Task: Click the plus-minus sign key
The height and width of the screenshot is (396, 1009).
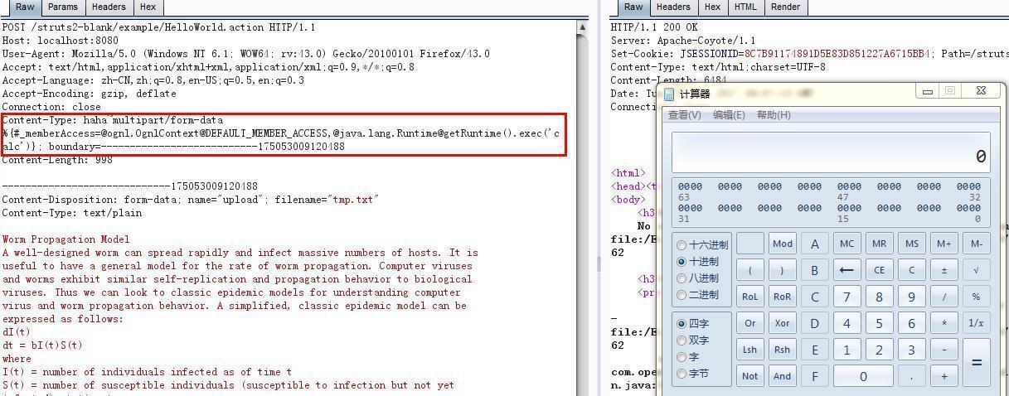Action: pyautogui.click(x=944, y=270)
